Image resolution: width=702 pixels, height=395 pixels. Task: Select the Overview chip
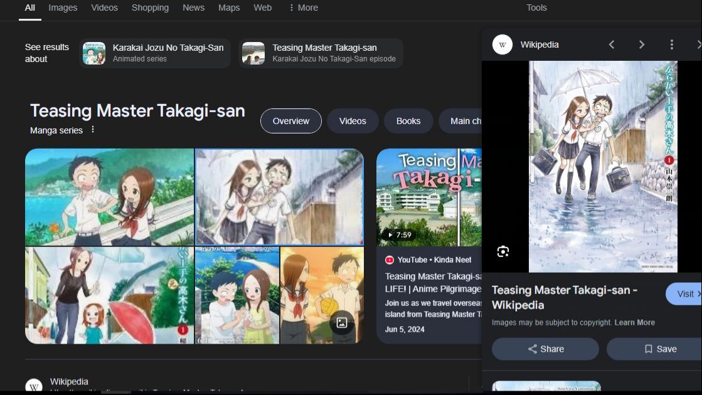(291, 121)
